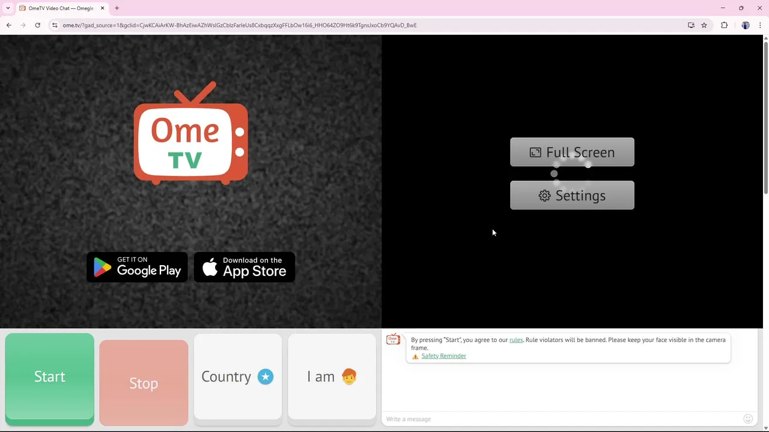Click the Stop button
Viewport: 769px width, 432px height.
144,383
